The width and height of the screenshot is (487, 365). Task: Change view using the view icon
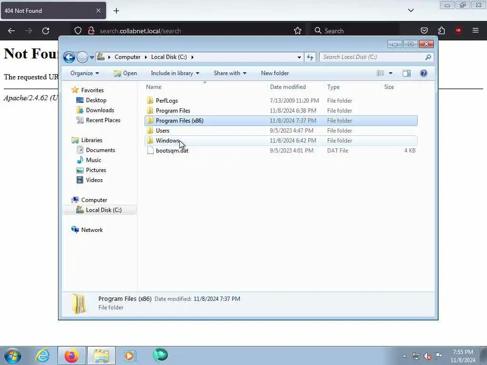[380, 73]
